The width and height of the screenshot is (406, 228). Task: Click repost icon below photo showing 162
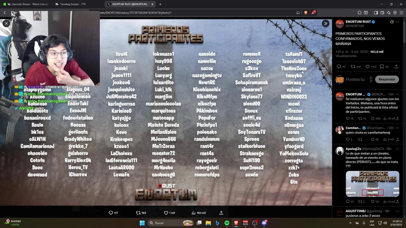point(141,213)
